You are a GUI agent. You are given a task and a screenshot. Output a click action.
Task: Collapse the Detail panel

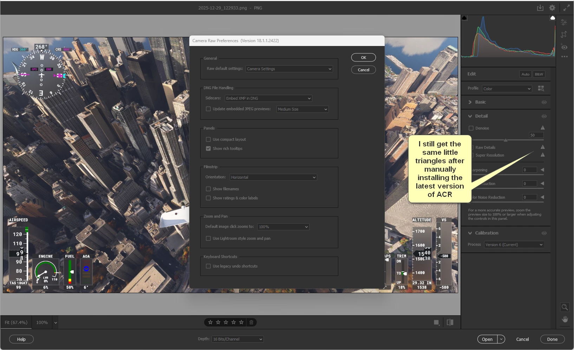point(470,116)
